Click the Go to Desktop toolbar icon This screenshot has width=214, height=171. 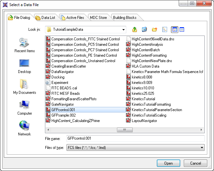pos(145,30)
